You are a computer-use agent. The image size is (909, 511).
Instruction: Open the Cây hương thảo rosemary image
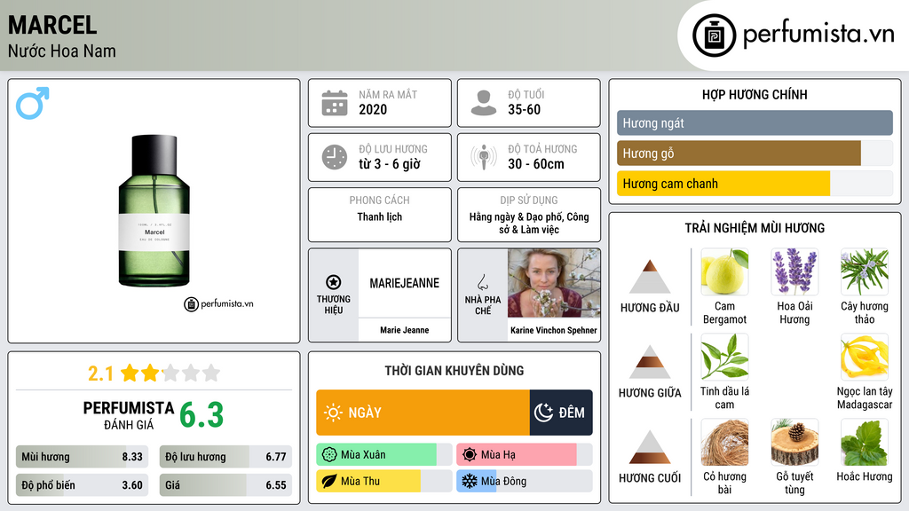(865, 271)
